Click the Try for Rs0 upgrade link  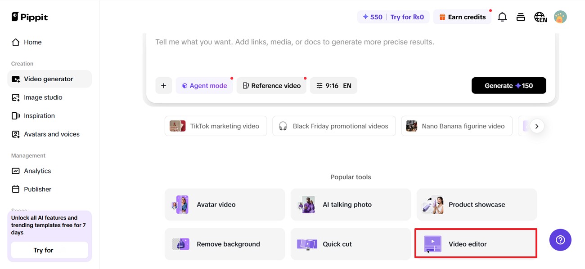407,17
